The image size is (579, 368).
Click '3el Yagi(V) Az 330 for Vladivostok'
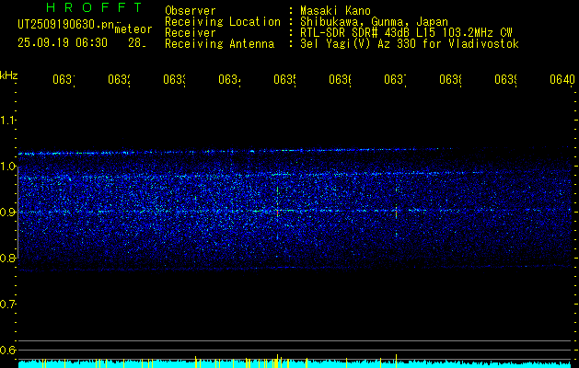click(410, 44)
